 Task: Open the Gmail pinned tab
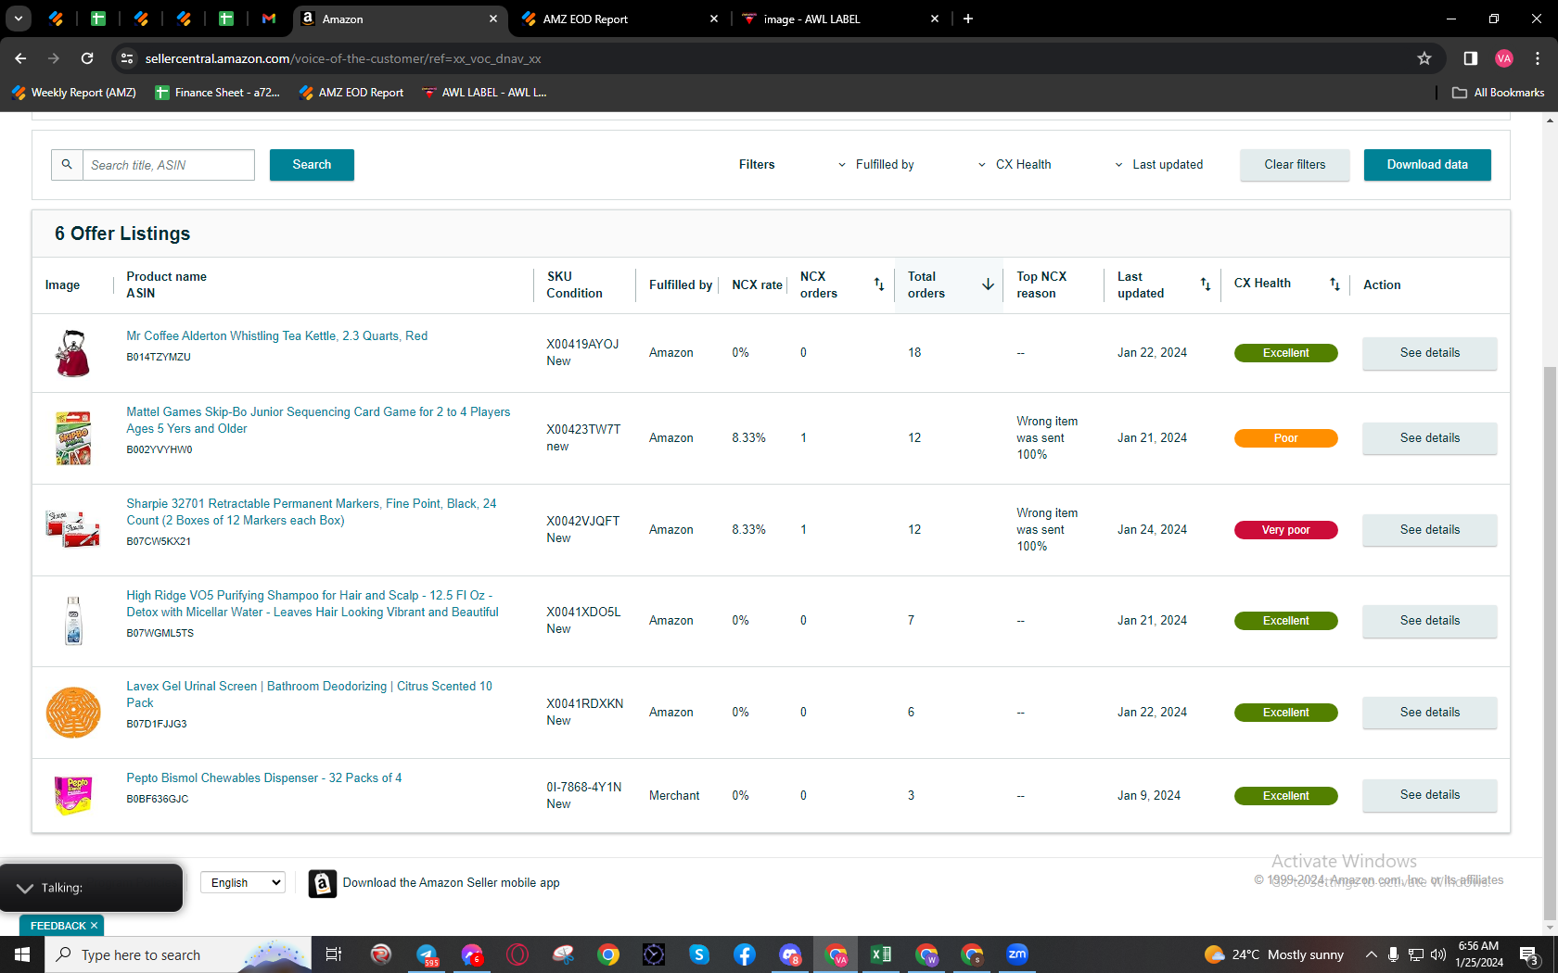[x=269, y=19]
